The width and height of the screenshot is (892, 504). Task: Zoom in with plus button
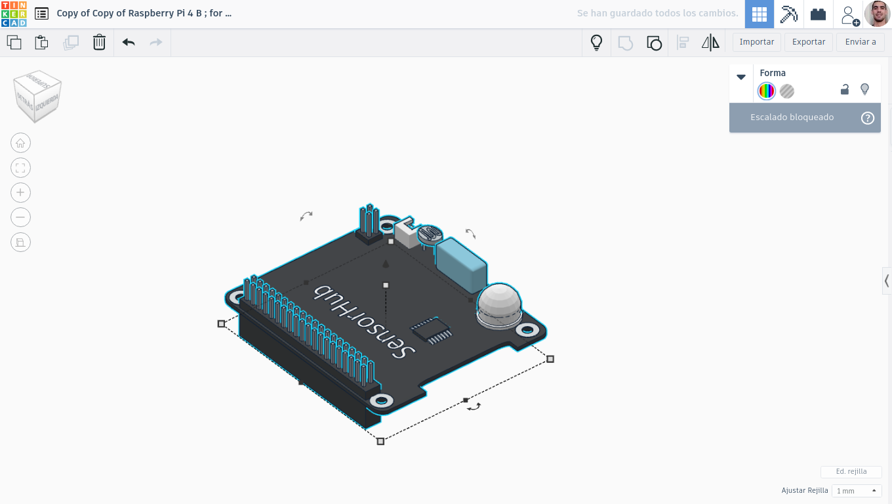(x=20, y=192)
